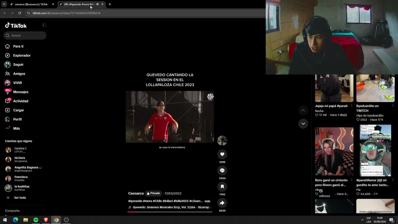The width and height of the screenshot is (398, 224).
Task: Open options for Jajaja mi papá video
Action: [x=352, y=106]
